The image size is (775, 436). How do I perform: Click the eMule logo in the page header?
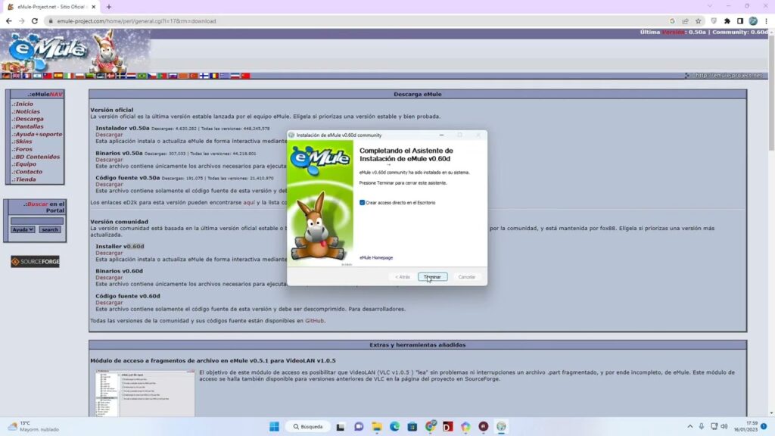click(47, 49)
